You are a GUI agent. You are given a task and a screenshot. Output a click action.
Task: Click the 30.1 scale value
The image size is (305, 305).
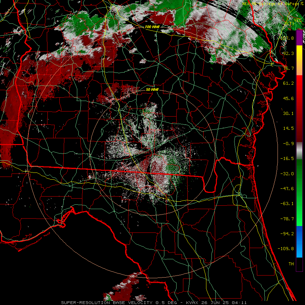tap(288, 114)
